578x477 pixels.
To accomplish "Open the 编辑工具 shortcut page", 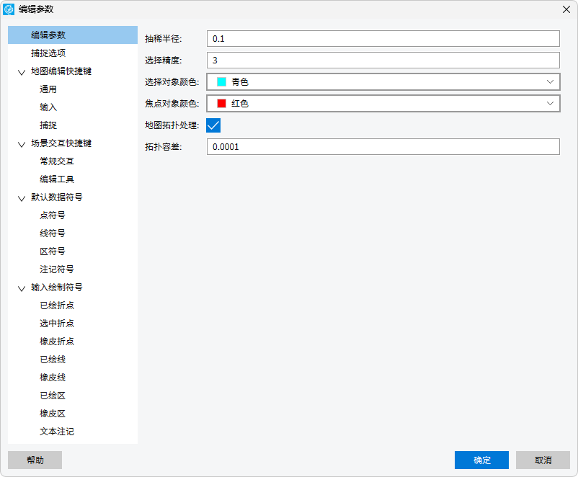I will click(57, 179).
